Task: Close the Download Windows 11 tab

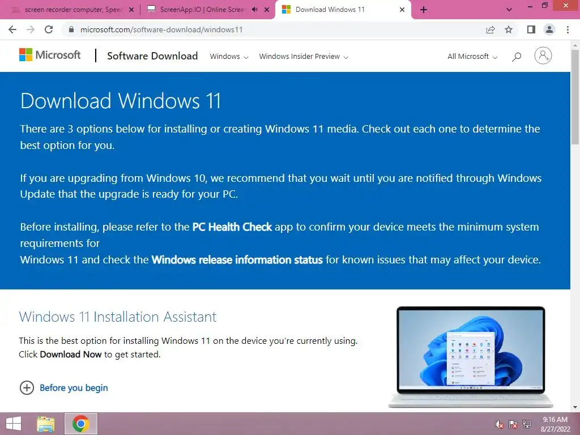Action: [x=402, y=10]
